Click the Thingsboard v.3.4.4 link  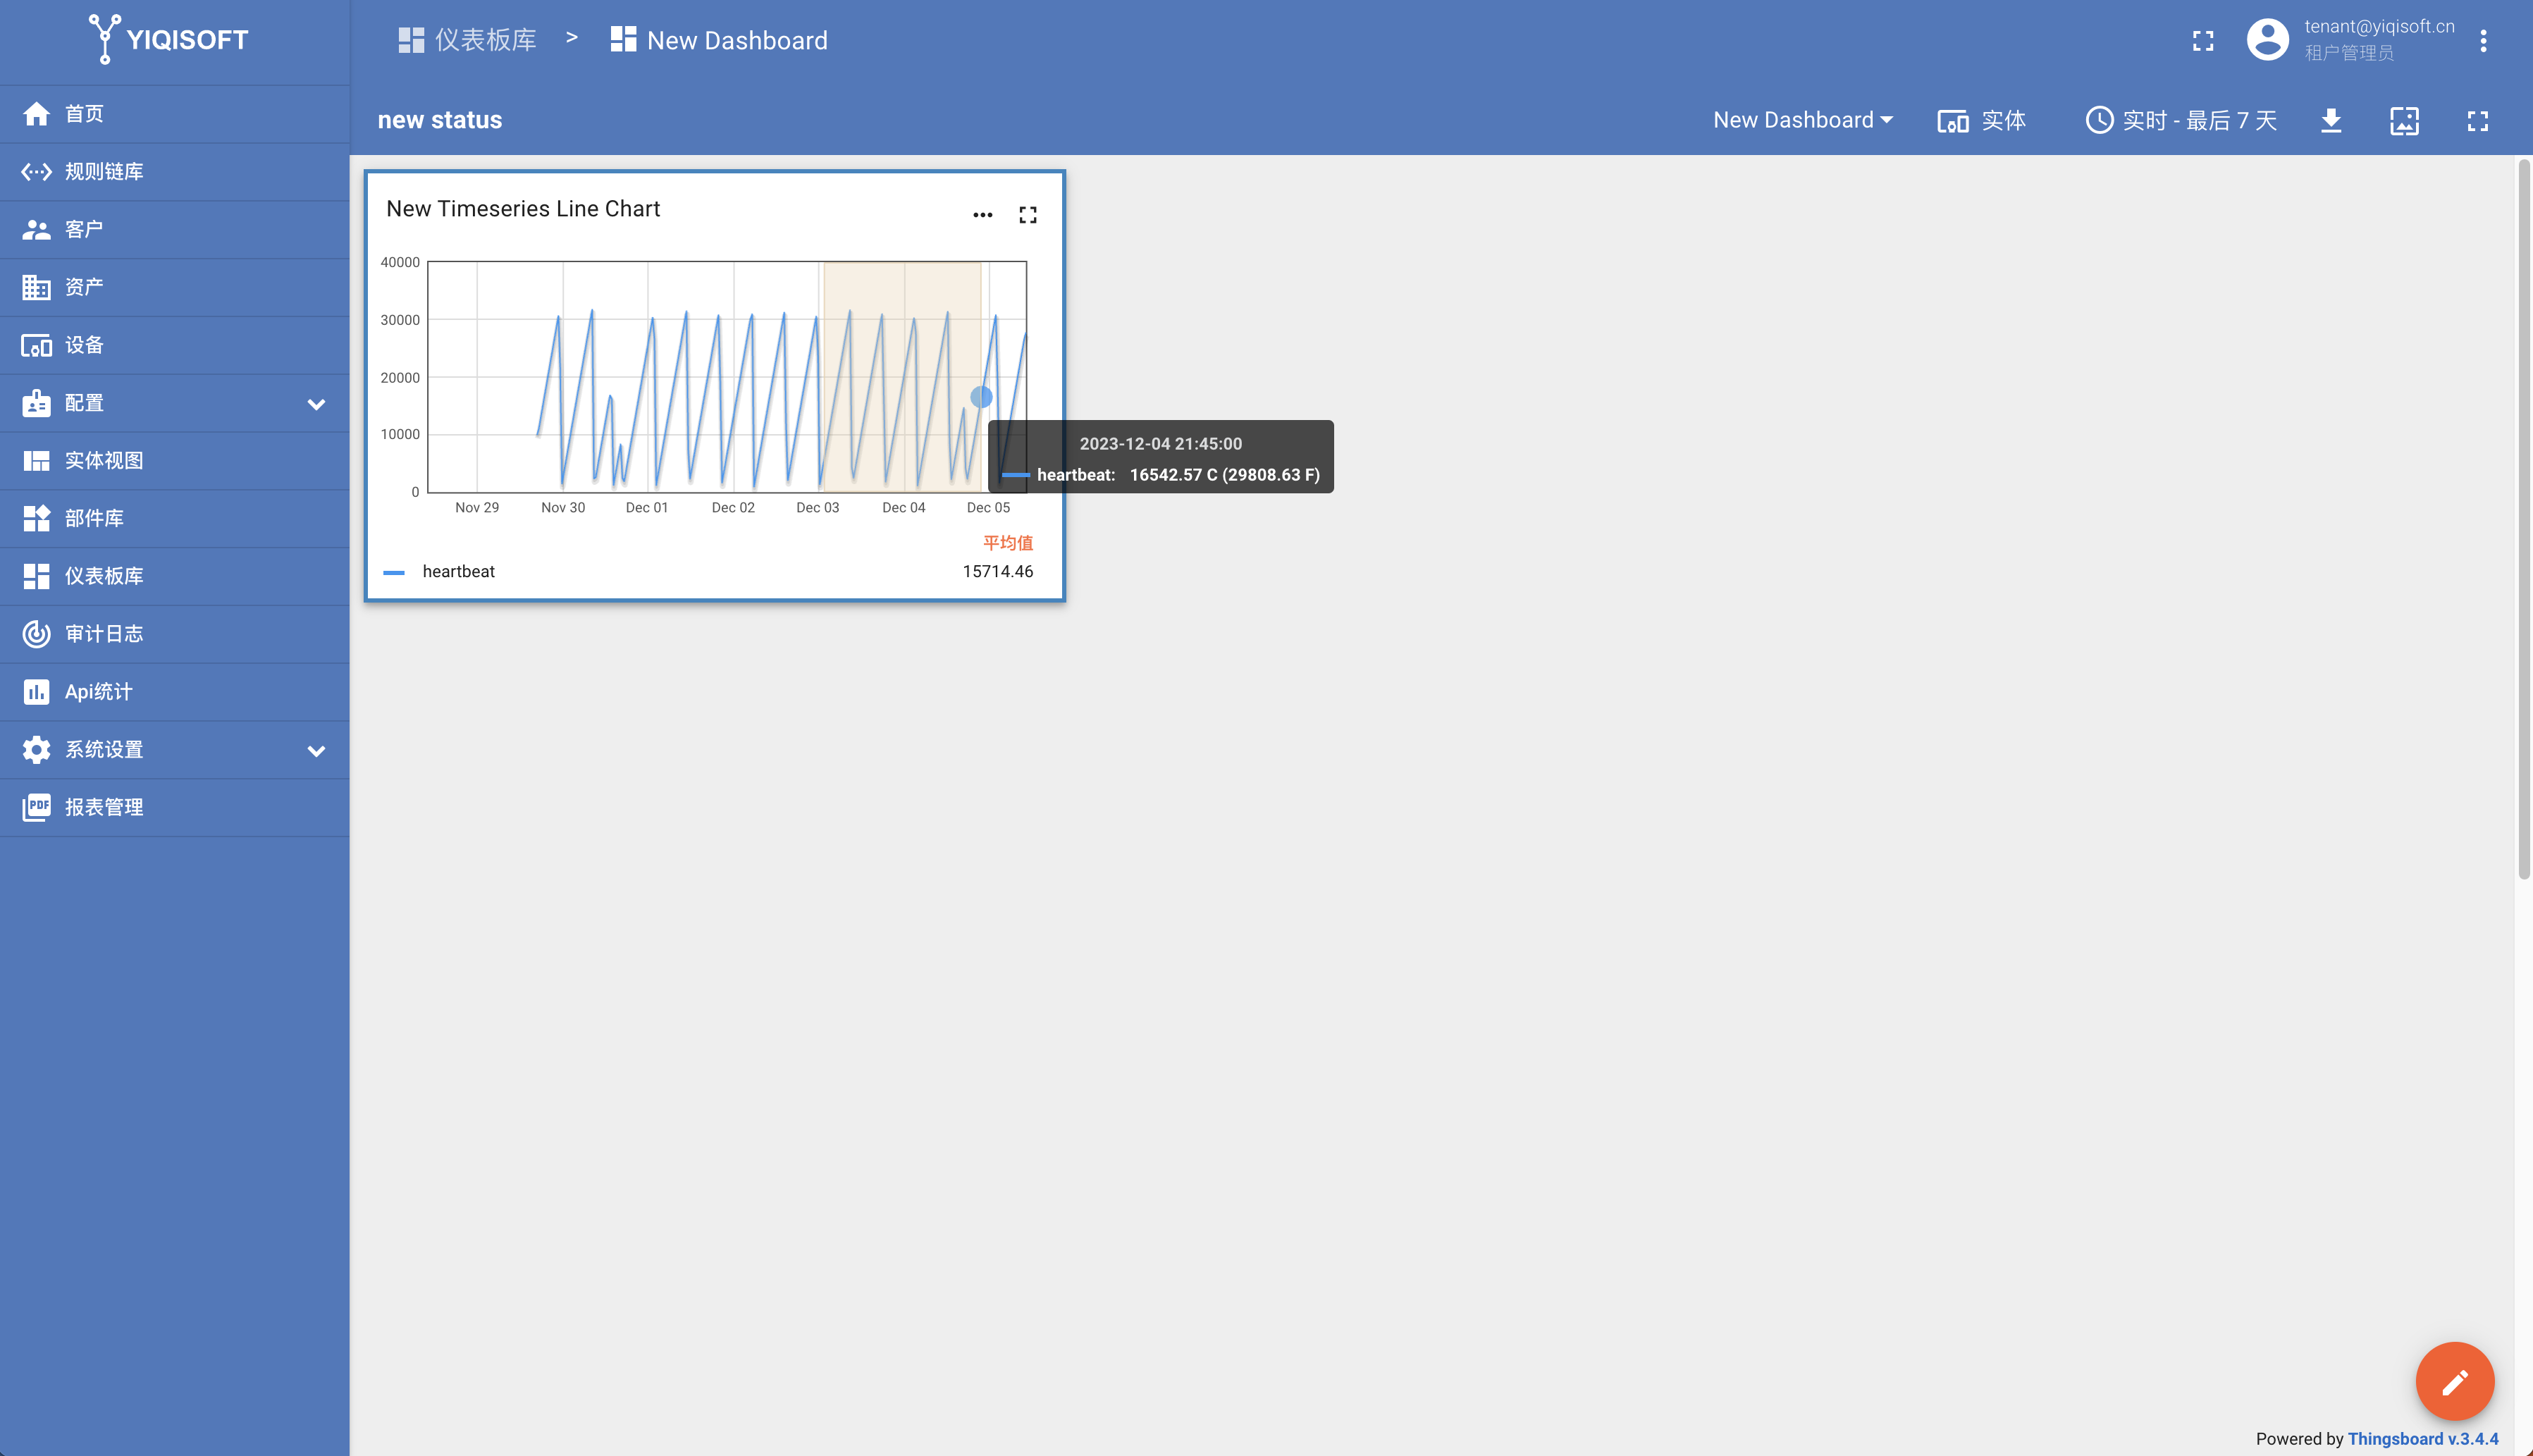(x=2422, y=1438)
